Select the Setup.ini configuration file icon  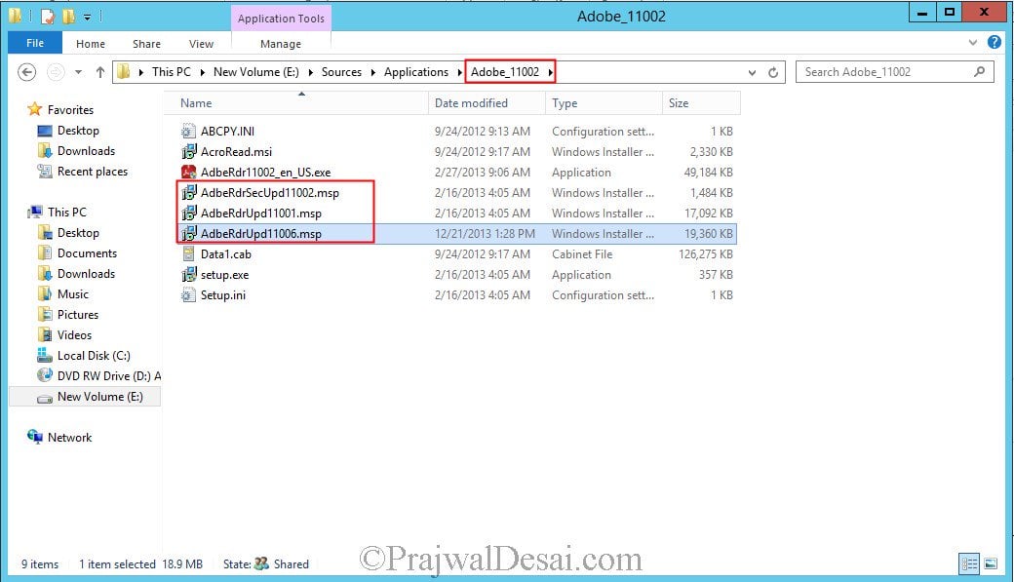coord(188,295)
